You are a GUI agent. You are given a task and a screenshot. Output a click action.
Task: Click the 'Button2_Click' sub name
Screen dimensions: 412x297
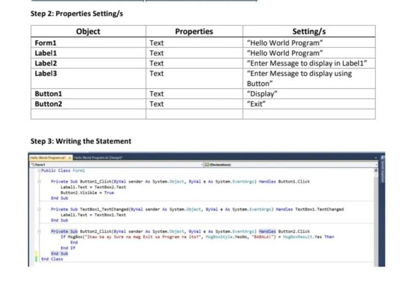pos(96,232)
